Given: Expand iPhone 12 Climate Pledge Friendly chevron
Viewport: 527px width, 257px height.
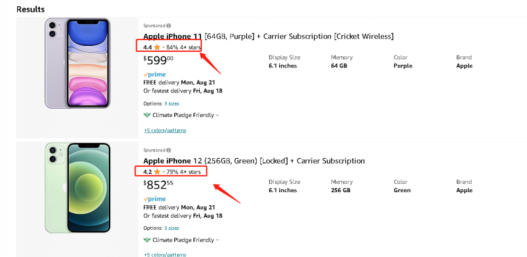Looking at the screenshot, I should click(217, 240).
